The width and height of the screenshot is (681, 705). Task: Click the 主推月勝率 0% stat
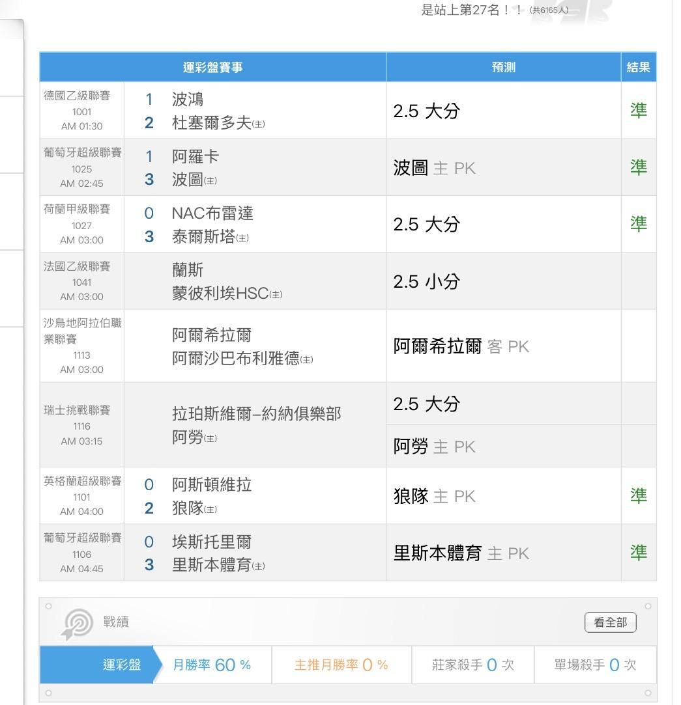coord(341,665)
